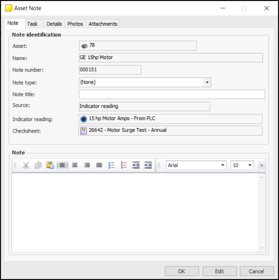Click the Cancel button

click(256, 271)
